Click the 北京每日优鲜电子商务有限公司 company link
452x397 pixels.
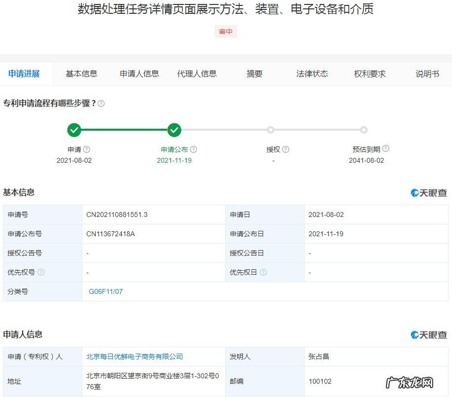(x=134, y=356)
